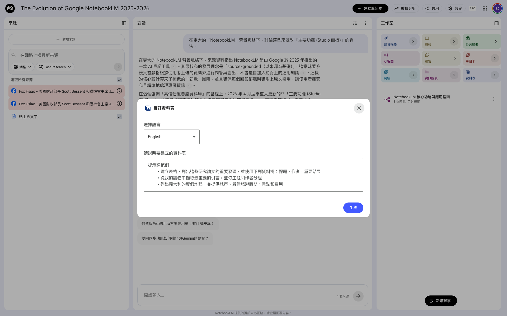The image size is (507, 316).
Task: Click the 開始輸入 chat input box
Action: [x=238, y=295]
